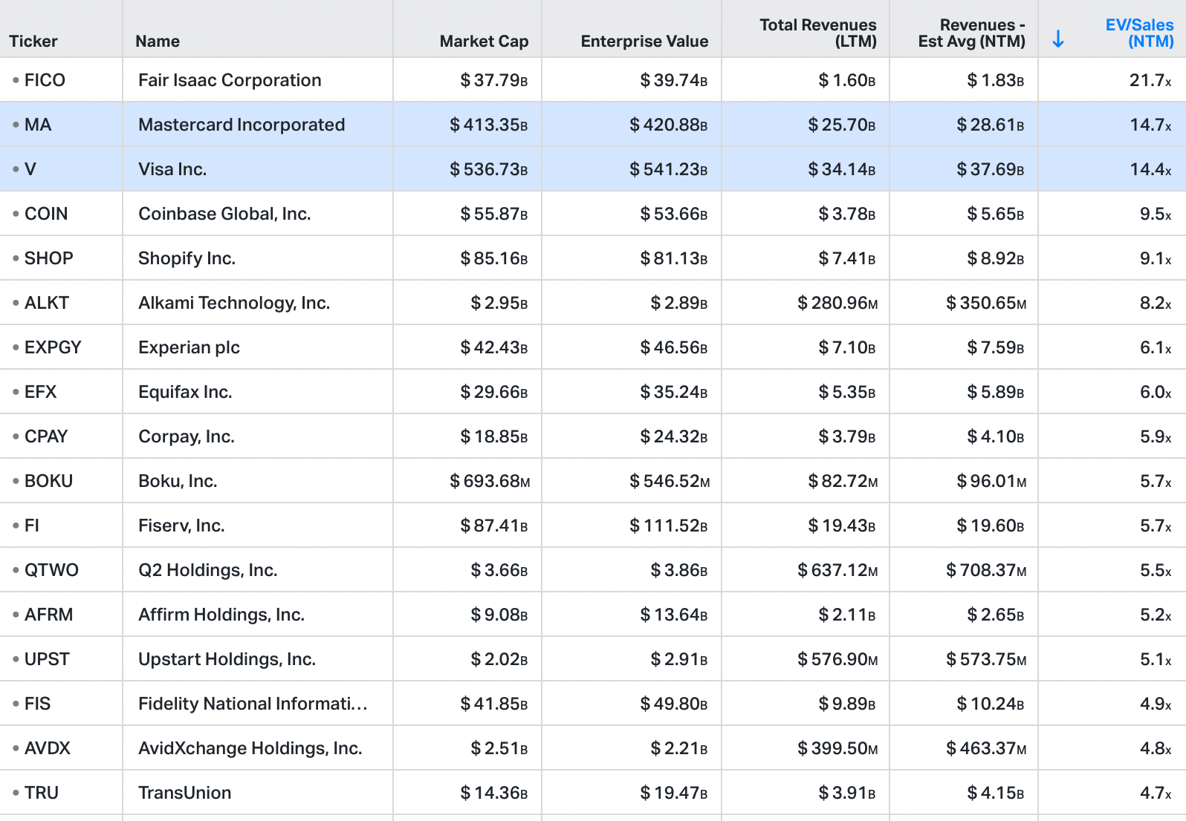
Task: Open Fiserv, Inc. company entry
Action: point(181,526)
